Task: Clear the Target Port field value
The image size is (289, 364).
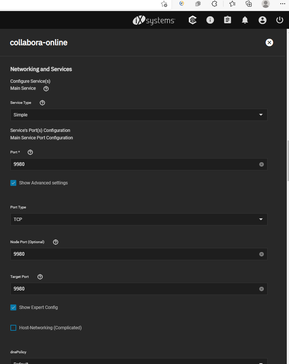Action: coord(261,289)
